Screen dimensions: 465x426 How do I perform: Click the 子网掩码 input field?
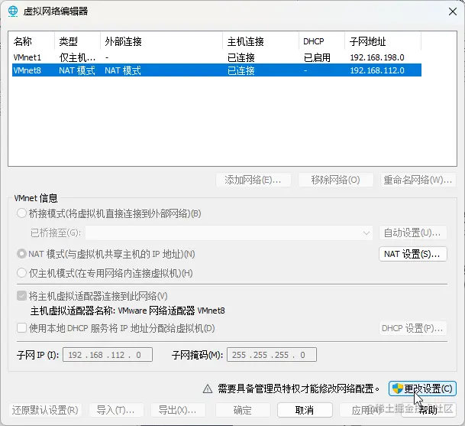[272, 355]
